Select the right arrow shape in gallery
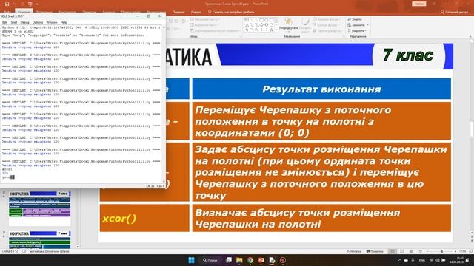 pyautogui.click(x=261, y=25)
